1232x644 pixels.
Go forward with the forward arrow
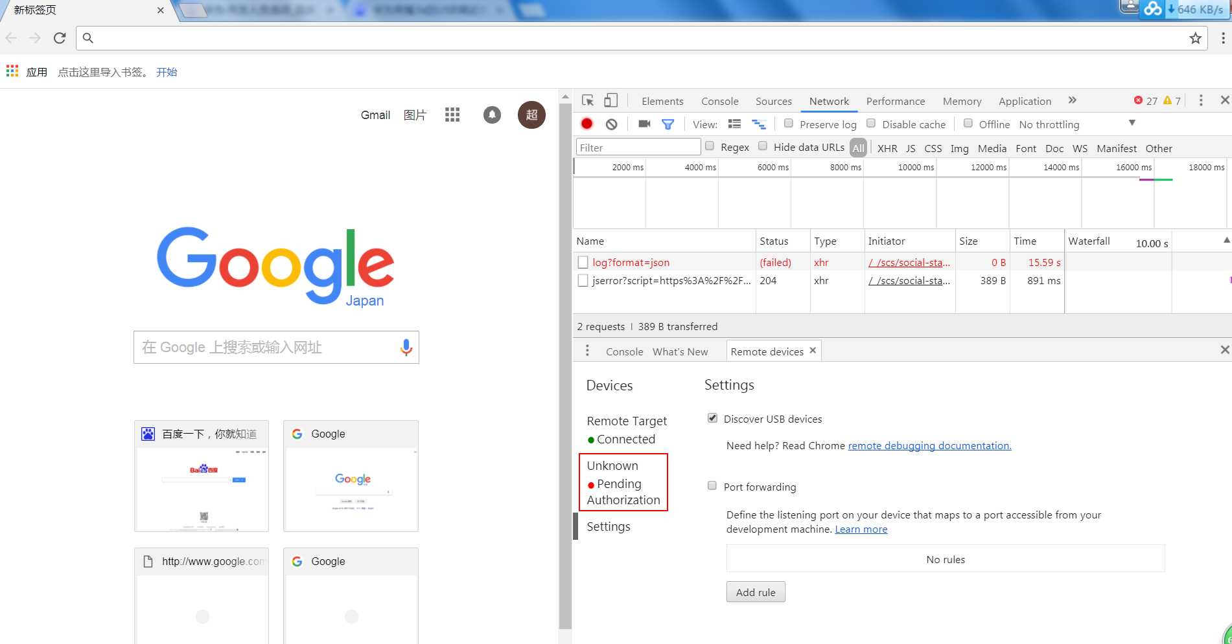click(x=35, y=38)
